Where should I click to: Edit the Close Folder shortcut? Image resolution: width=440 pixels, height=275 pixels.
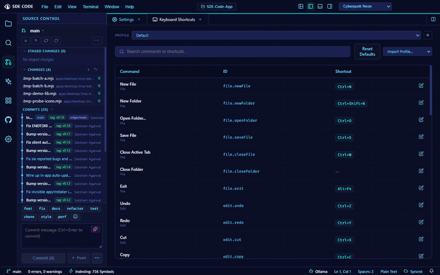tap(421, 171)
